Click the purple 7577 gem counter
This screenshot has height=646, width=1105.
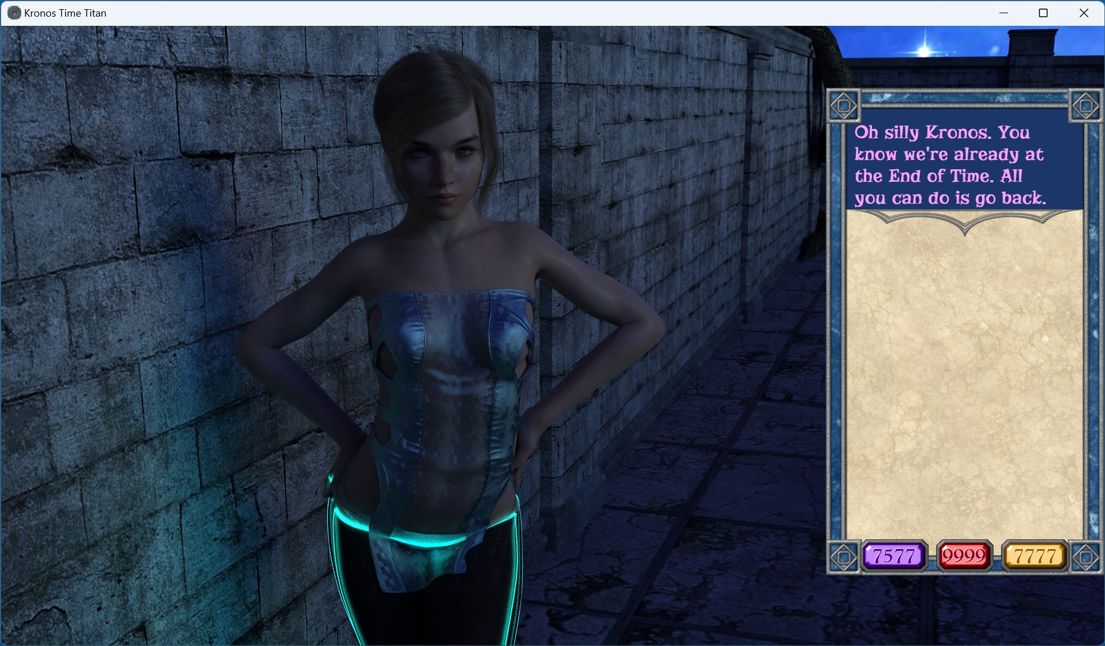point(894,555)
